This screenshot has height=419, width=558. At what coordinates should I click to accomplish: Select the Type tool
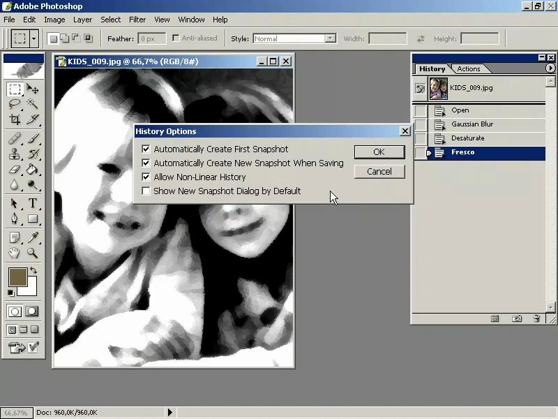32,203
